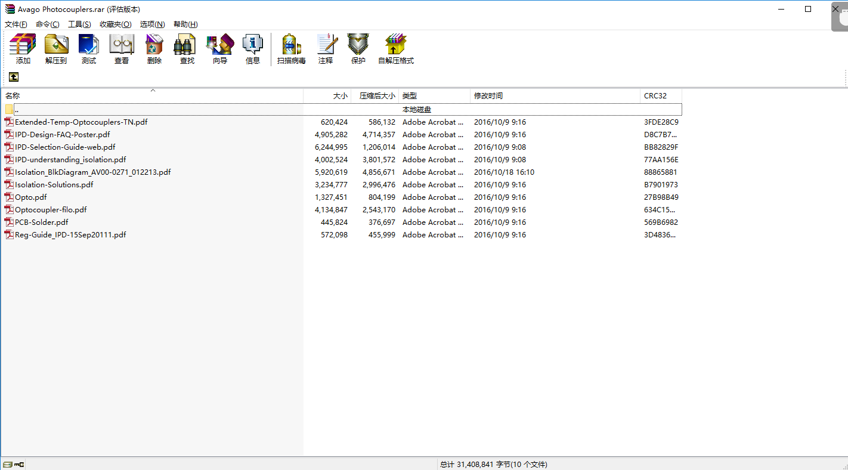Open the 工具(S) menu
Viewport: 848px width, 470px height.
79,24
